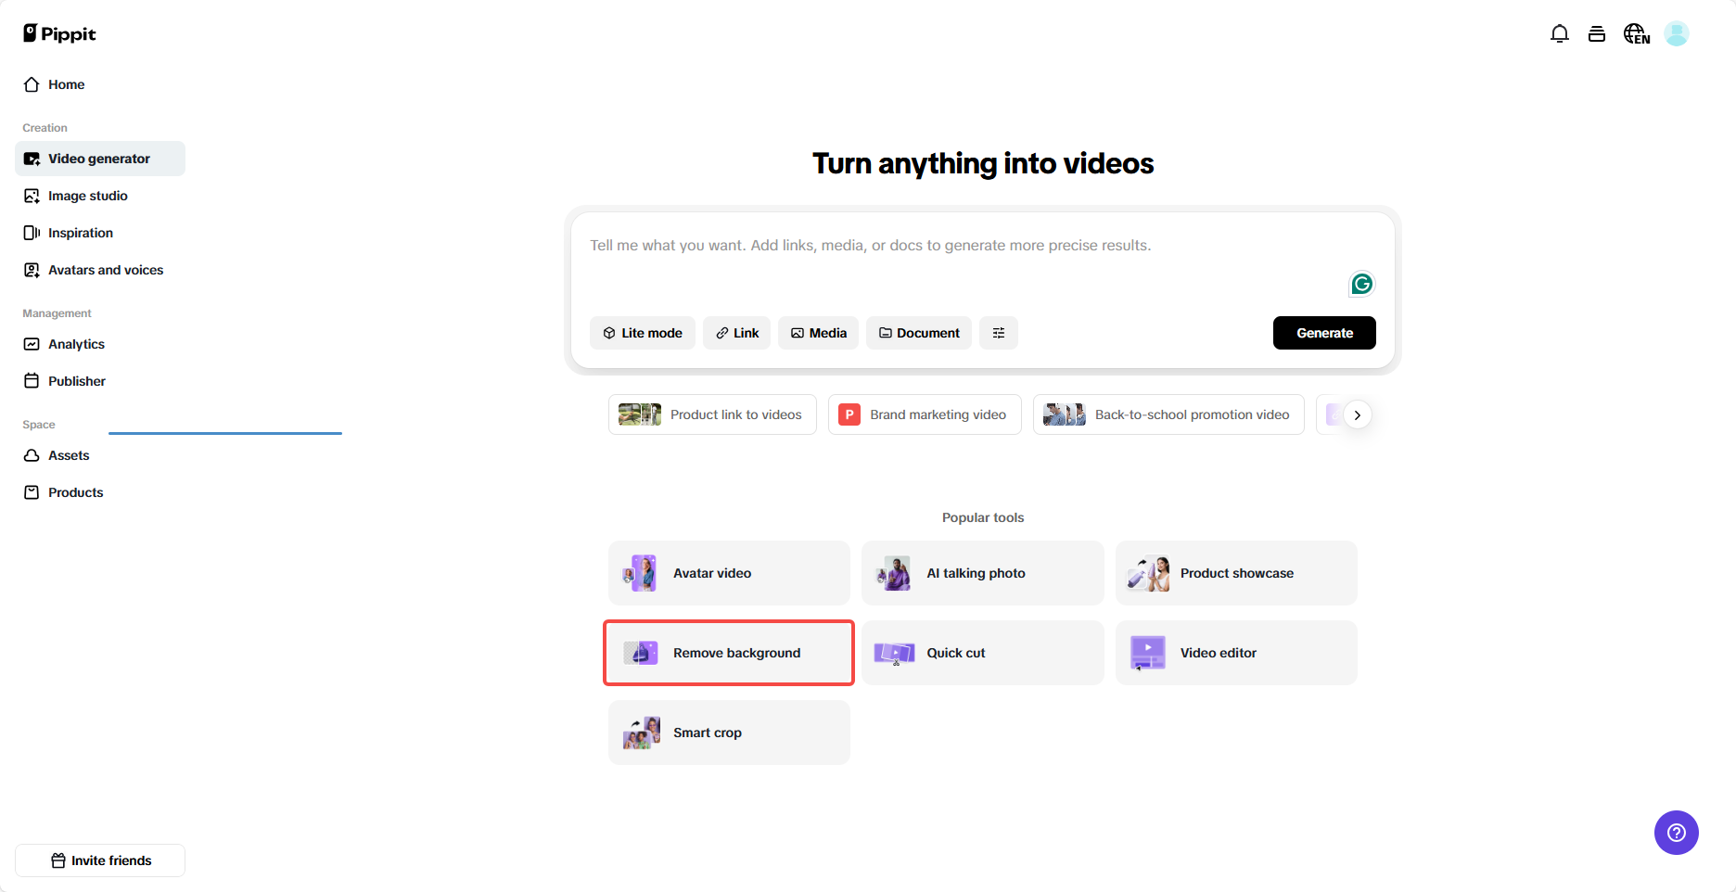Toggle Lite mode

click(643, 333)
